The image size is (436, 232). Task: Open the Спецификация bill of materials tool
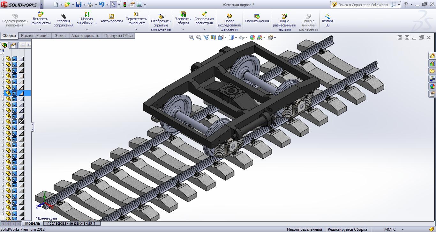(x=257, y=16)
